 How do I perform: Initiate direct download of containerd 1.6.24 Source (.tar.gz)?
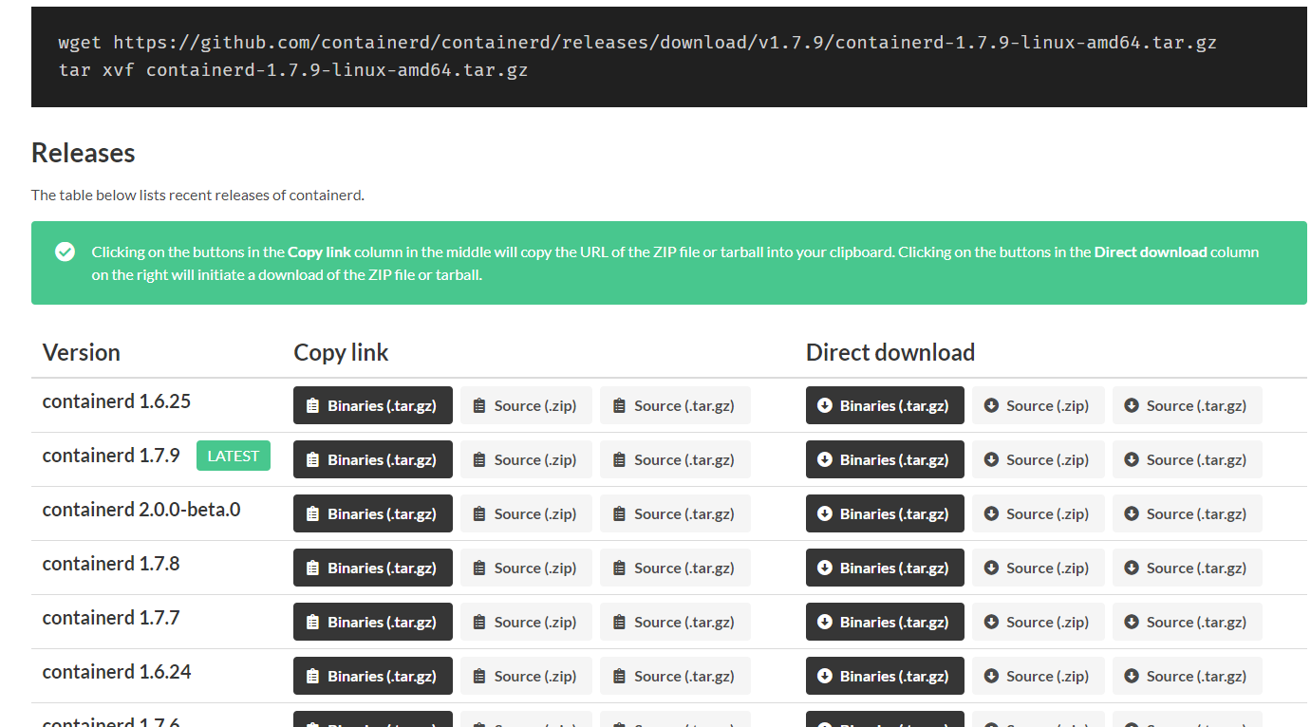(x=1188, y=676)
